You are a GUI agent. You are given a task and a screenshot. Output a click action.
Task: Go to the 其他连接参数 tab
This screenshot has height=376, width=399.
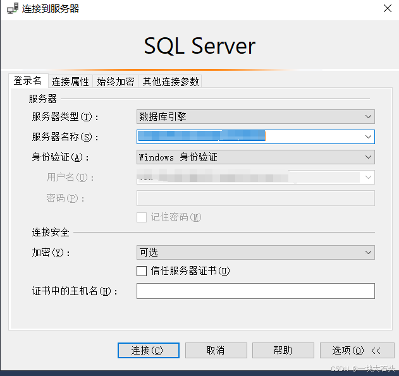pos(170,82)
